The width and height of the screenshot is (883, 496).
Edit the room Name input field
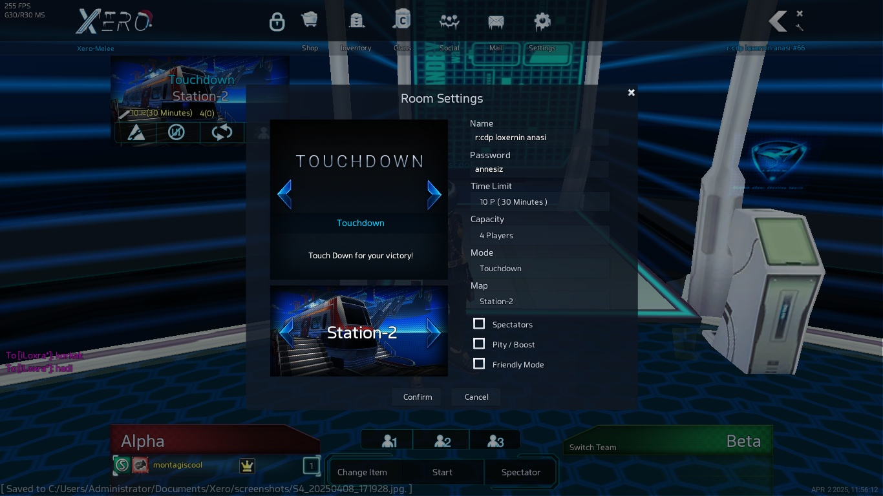pyautogui.click(x=539, y=138)
